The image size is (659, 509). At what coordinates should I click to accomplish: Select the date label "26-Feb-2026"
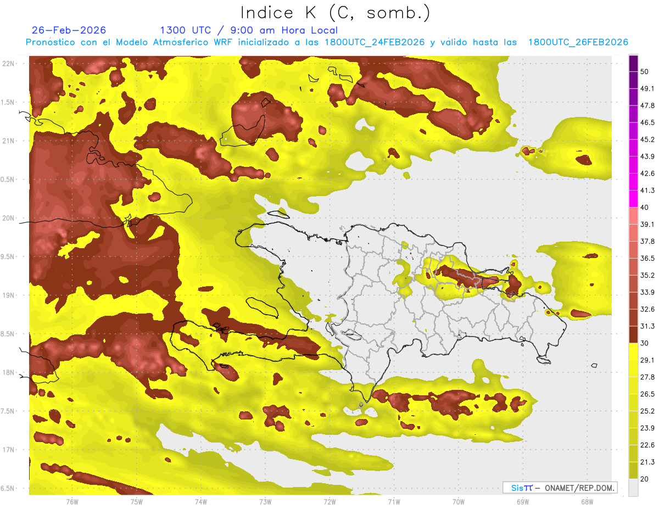coord(69,30)
